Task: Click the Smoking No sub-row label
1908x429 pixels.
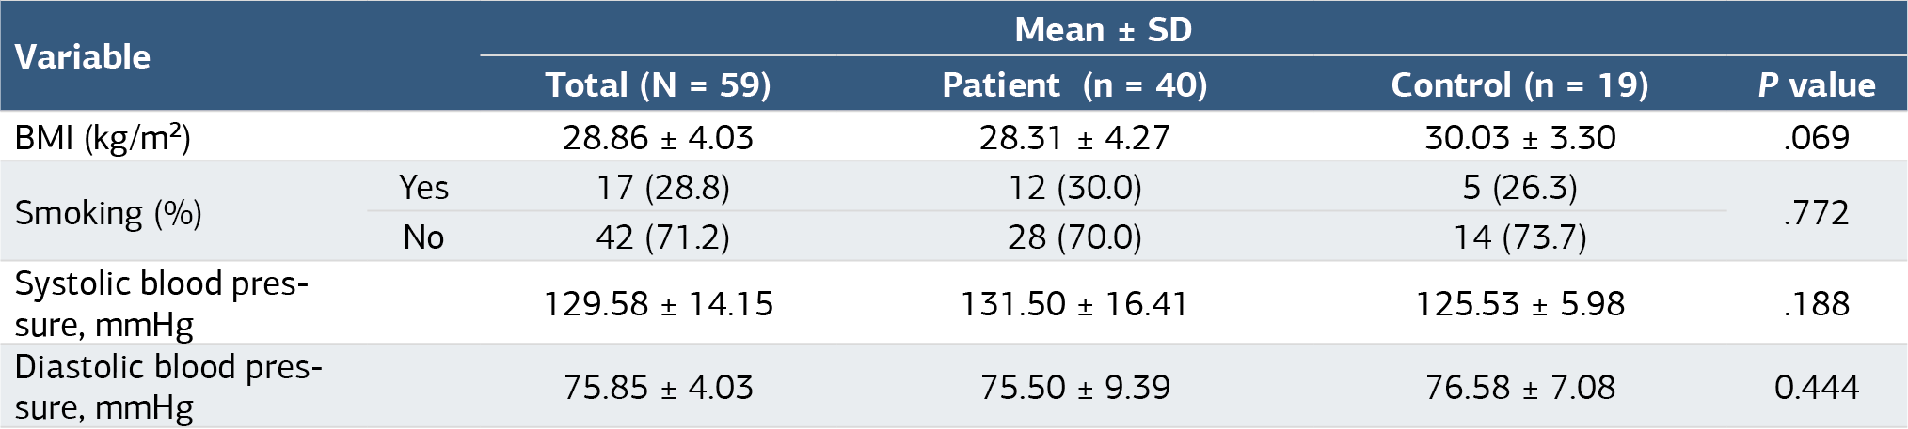Action: [423, 237]
